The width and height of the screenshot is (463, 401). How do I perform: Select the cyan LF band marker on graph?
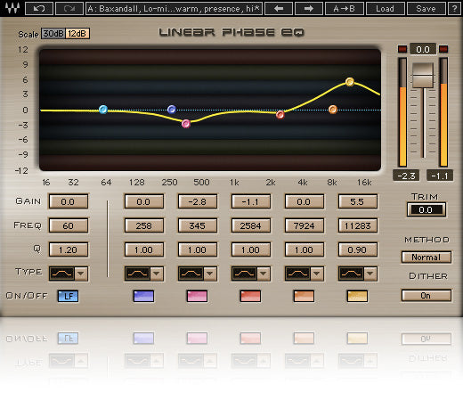pyautogui.click(x=103, y=110)
